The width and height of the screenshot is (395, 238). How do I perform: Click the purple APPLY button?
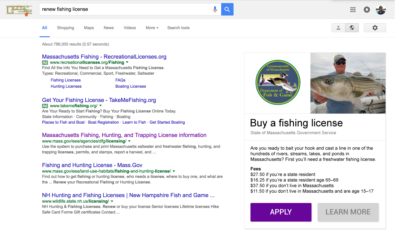(x=281, y=212)
